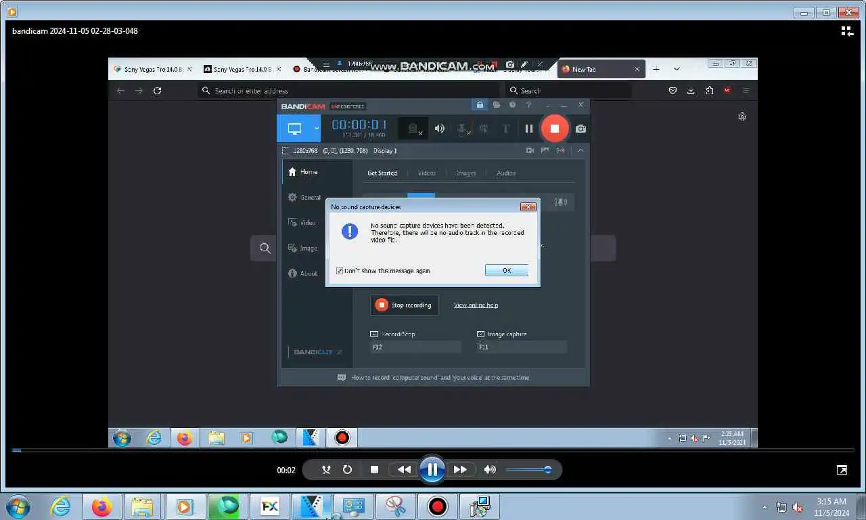Pause the media player video

pyautogui.click(x=432, y=469)
